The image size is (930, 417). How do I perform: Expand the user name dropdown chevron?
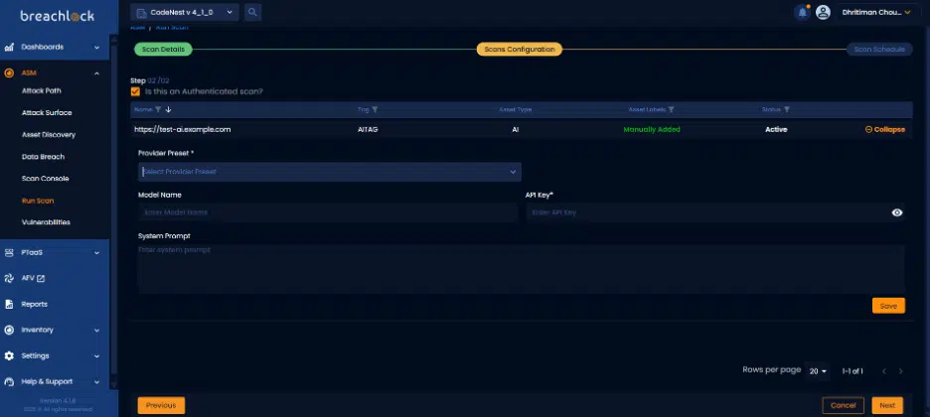[x=907, y=12]
